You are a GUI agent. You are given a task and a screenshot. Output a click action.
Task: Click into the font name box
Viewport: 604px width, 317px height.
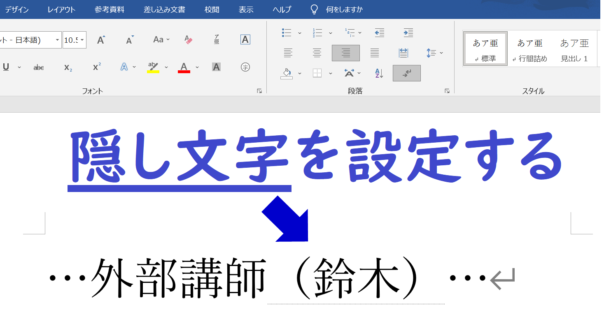(x=27, y=40)
